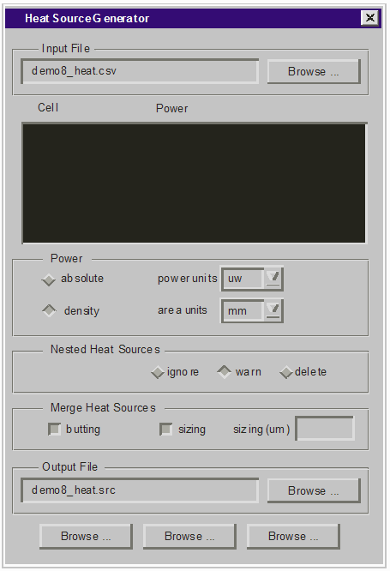This screenshot has height=571, width=390.
Task: Open the power units dropdown arrow
Action: (x=273, y=279)
